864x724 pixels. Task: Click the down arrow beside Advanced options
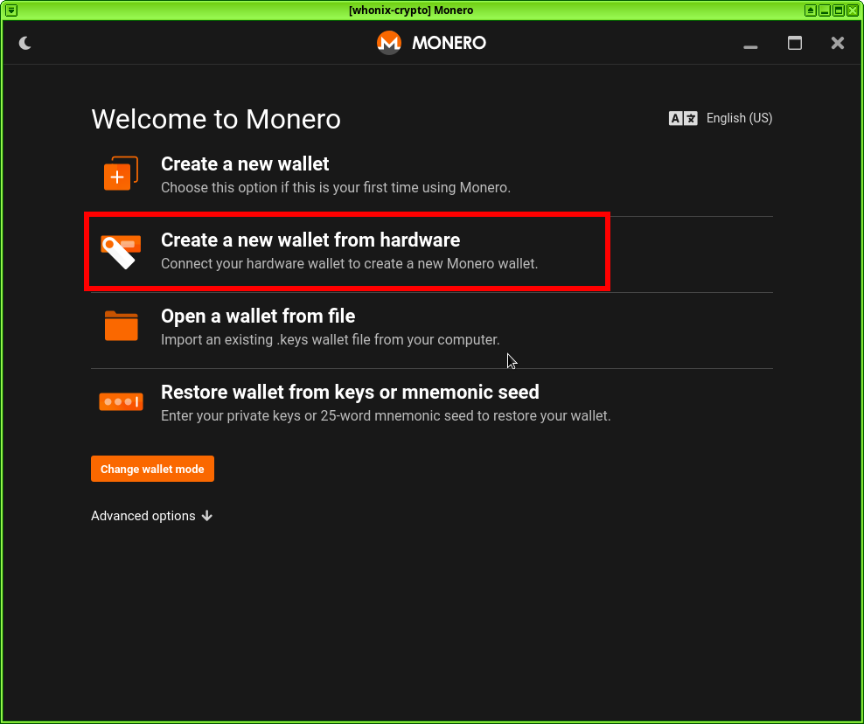click(x=207, y=516)
